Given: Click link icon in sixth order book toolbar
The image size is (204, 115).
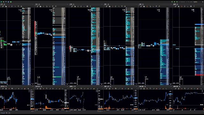Looking at the screenshot, I should pyautogui.click(x=176, y=6).
